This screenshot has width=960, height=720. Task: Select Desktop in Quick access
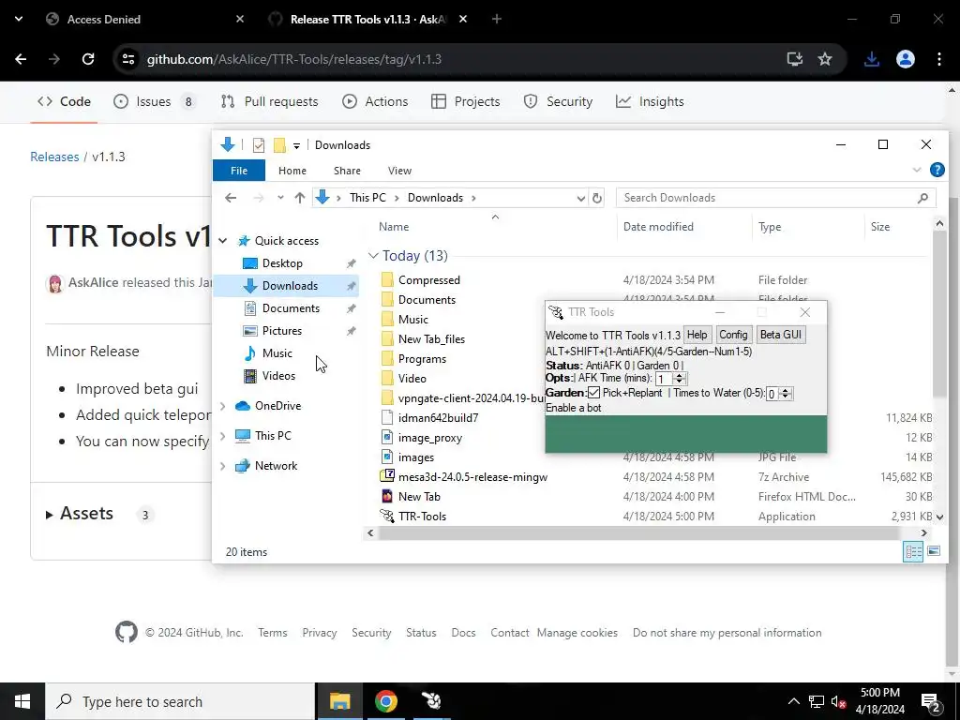point(282,263)
